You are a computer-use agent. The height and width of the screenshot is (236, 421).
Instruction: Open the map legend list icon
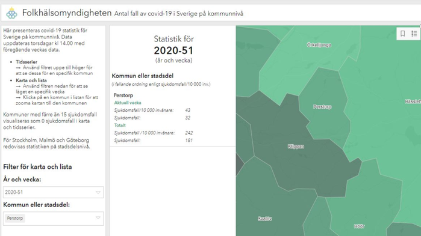point(414,34)
